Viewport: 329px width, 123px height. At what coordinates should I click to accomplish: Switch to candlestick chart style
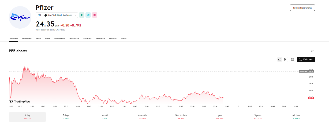(285, 59)
